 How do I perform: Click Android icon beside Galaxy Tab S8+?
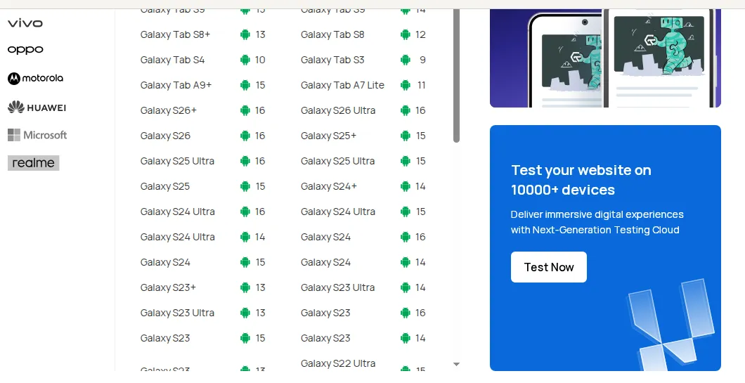coord(245,34)
